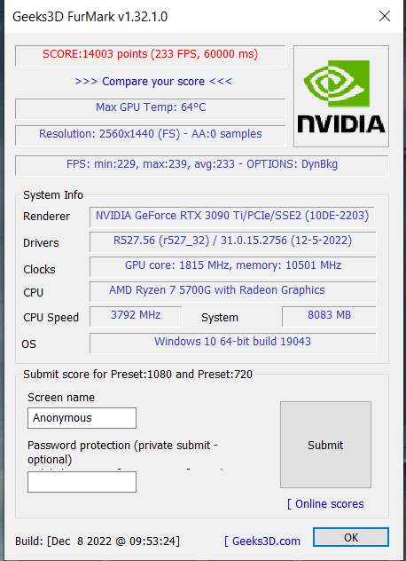Select the Drivers R527.56 version field
406x561 pixels.
coord(232,241)
